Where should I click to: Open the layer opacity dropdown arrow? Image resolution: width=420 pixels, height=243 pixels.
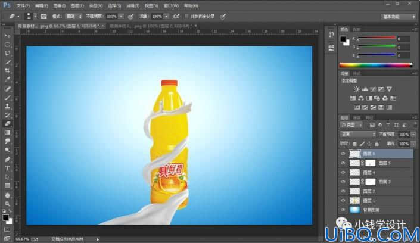pos(413,134)
